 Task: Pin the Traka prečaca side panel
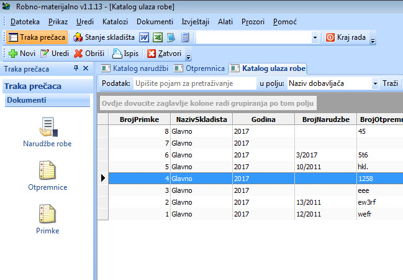point(76,68)
